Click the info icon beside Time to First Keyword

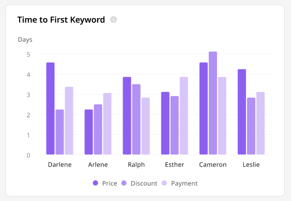113,20
